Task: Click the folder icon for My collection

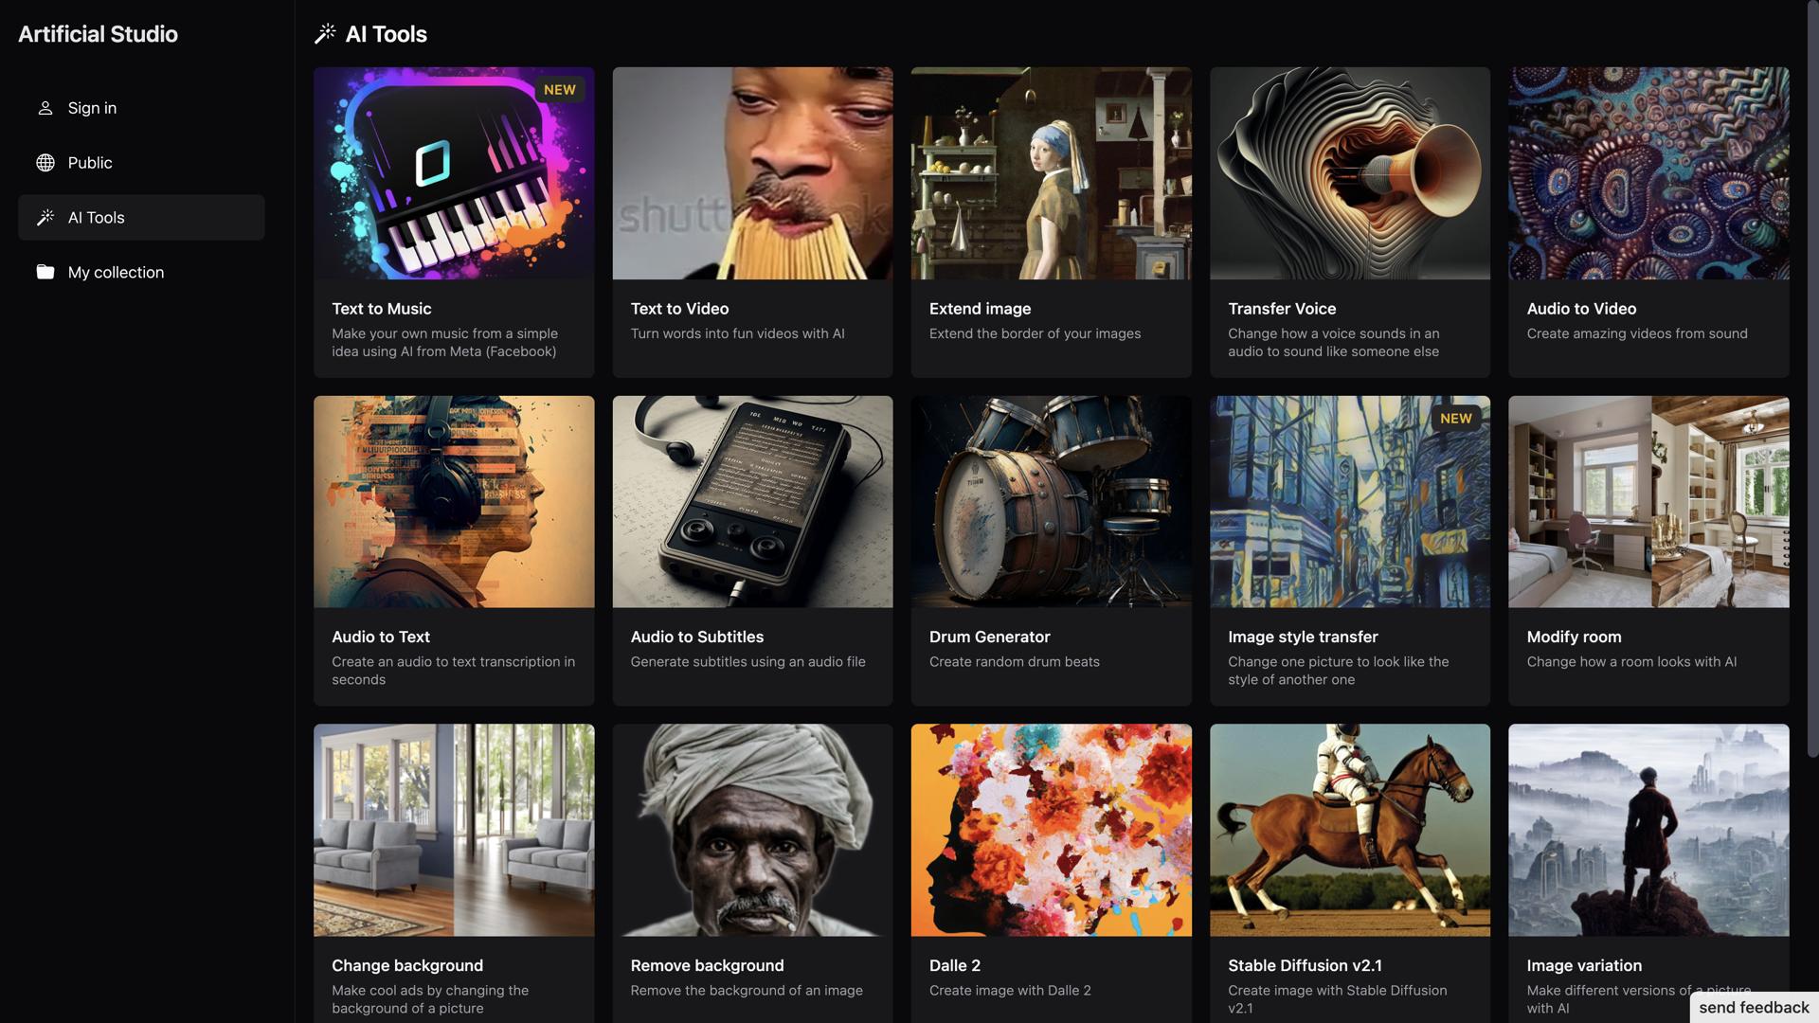Action: click(45, 272)
